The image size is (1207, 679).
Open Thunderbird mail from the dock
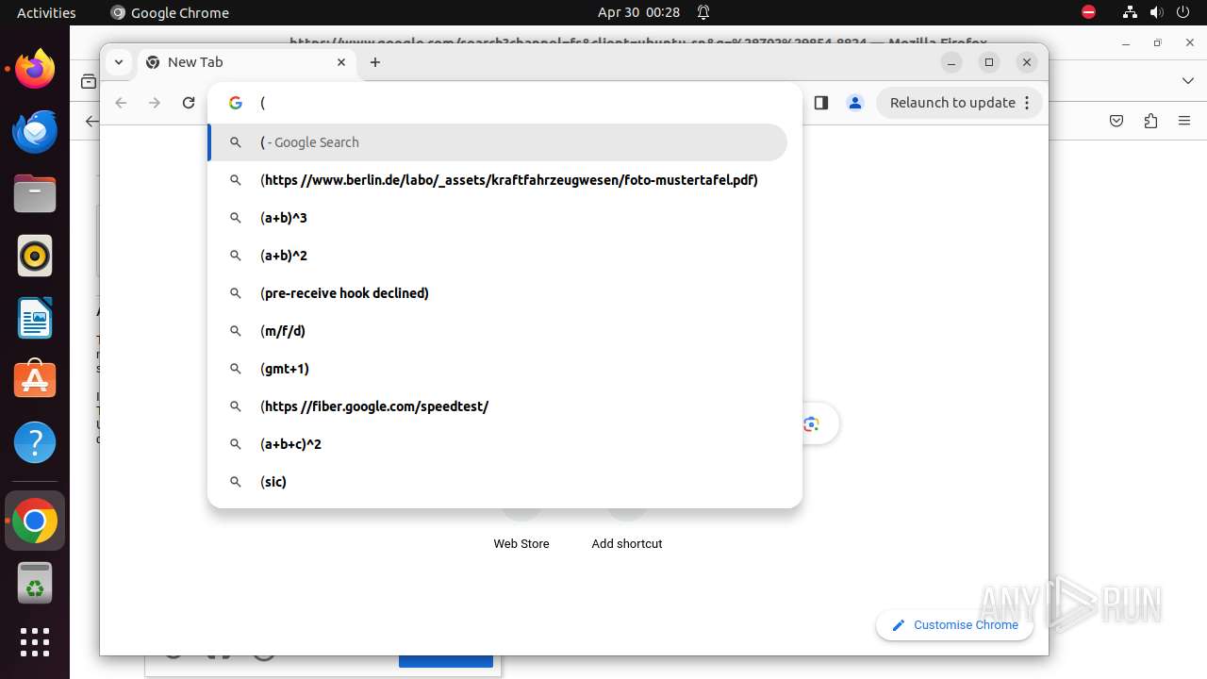point(35,132)
